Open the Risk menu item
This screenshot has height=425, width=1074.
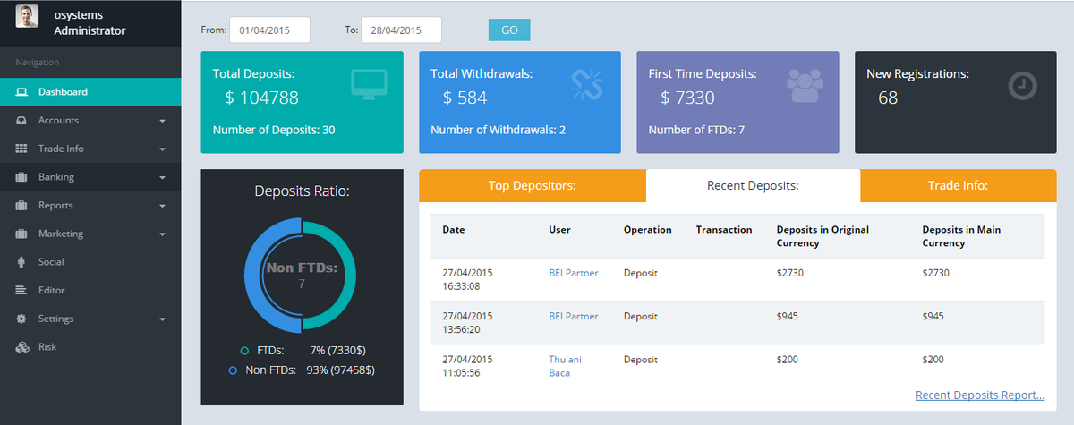pyautogui.click(x=90, y=347)
